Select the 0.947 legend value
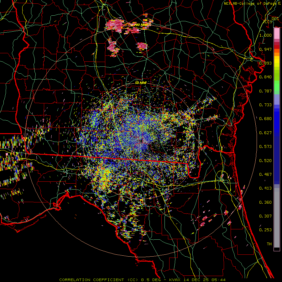 click(x=265, y=49)
